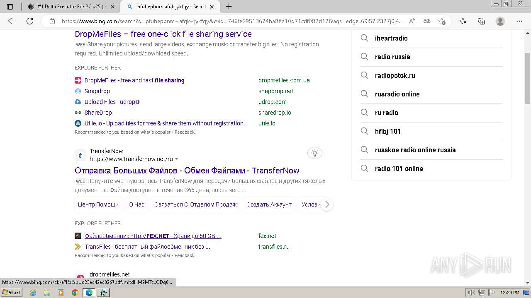Search related term radio russia

(x=431, y=57)
